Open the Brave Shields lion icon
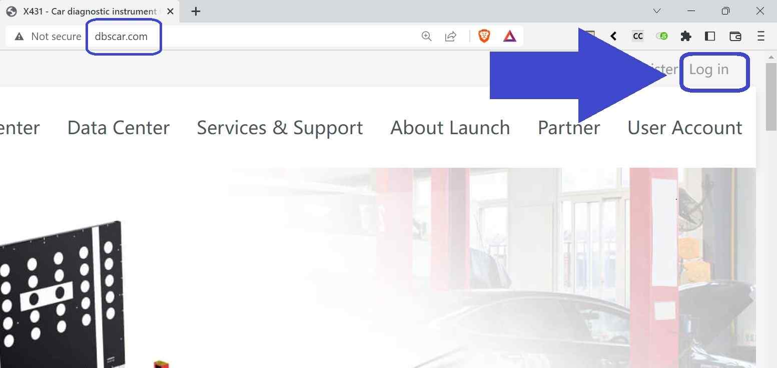 [484, 36]
